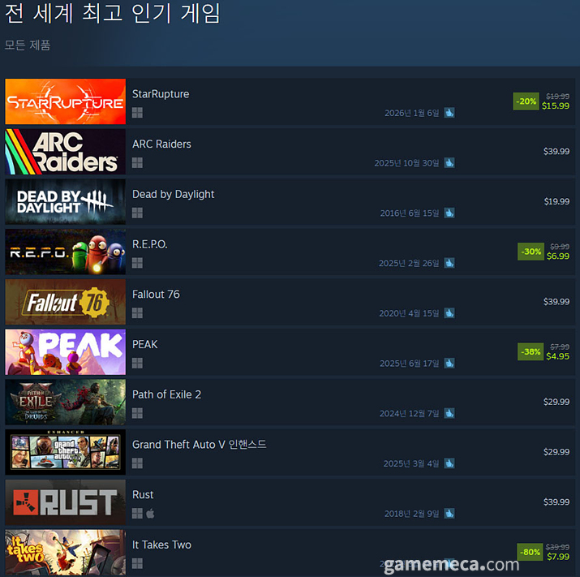The height and width of the screenshot is (577, 580).
Task: Open the Path of Exile 2 title link
Action: (x=166, y=394)
